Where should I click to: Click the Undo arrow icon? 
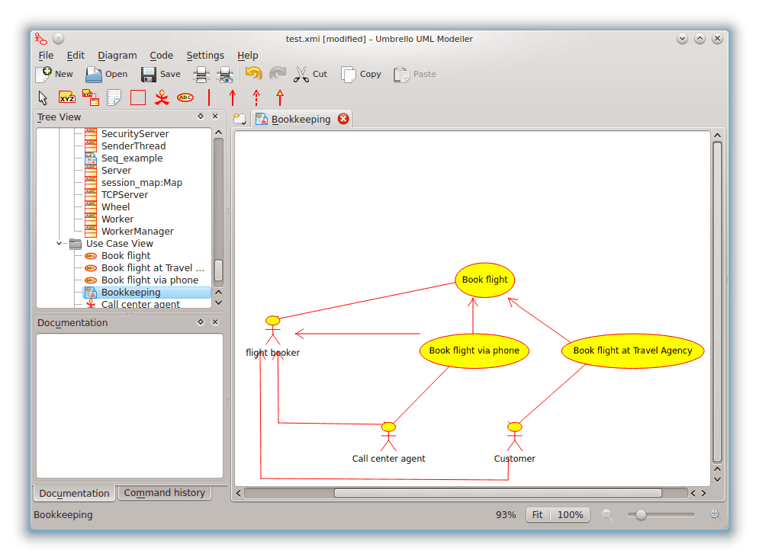click(253, 74)
